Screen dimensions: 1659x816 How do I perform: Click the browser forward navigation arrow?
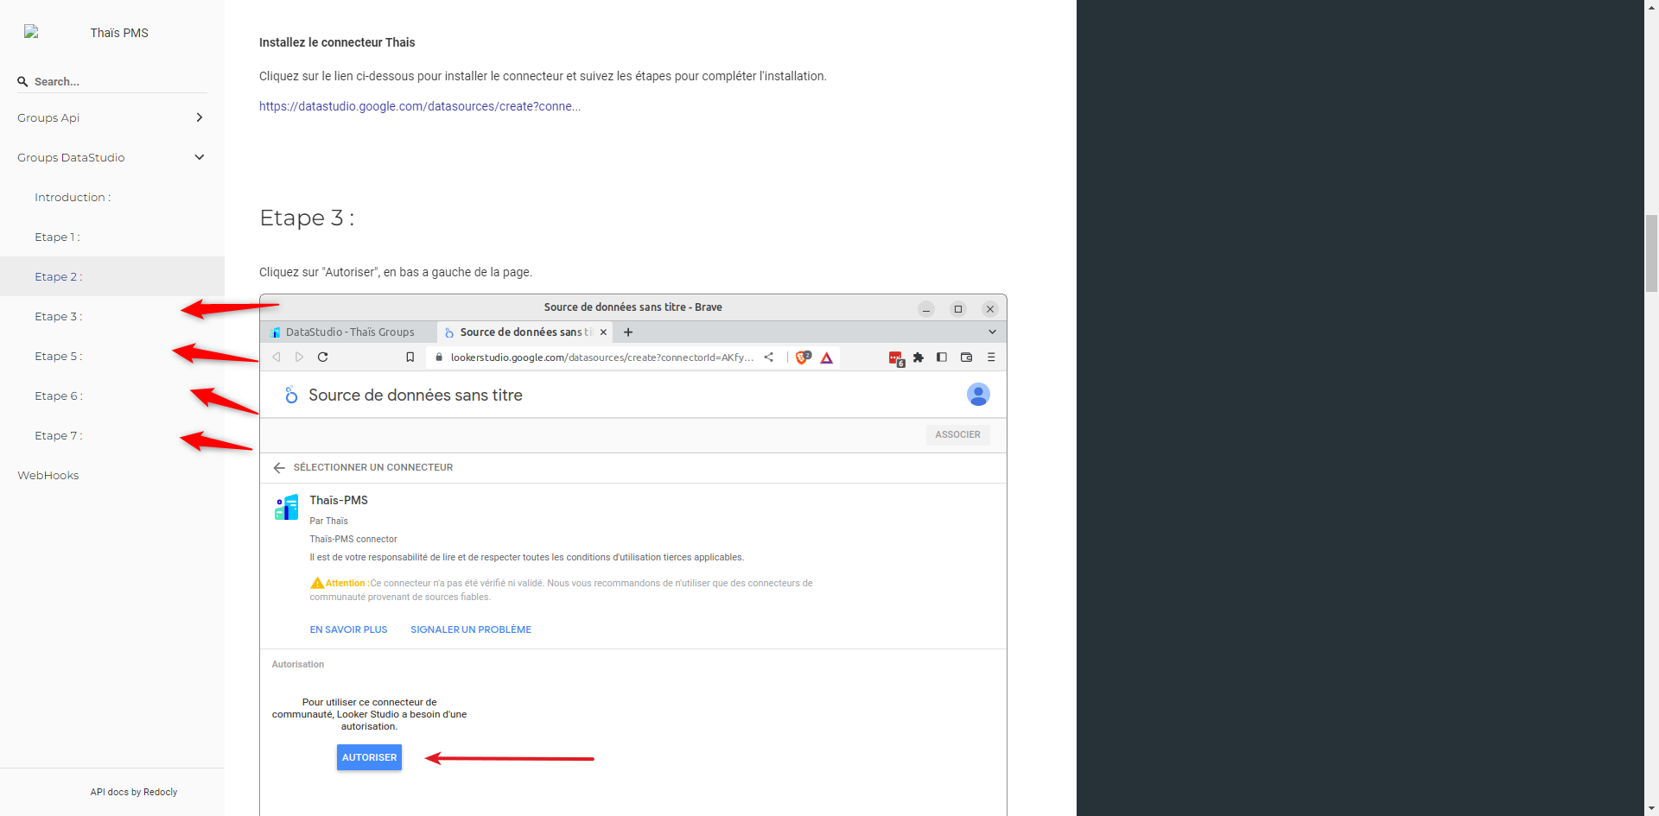pos(299,357)
